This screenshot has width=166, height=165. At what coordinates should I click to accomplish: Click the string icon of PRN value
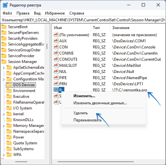[56, 84]
